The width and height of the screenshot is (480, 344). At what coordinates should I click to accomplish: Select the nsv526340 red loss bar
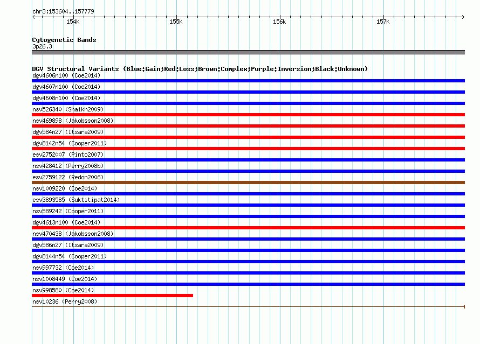(x=248, y=115)
